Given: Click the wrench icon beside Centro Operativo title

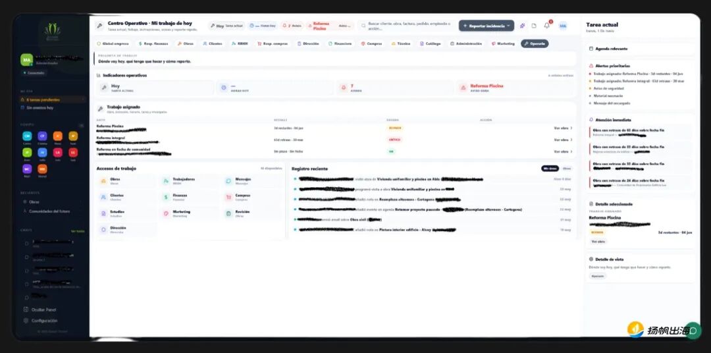Looking at the screenshot, I should click(x=99, y=26).
